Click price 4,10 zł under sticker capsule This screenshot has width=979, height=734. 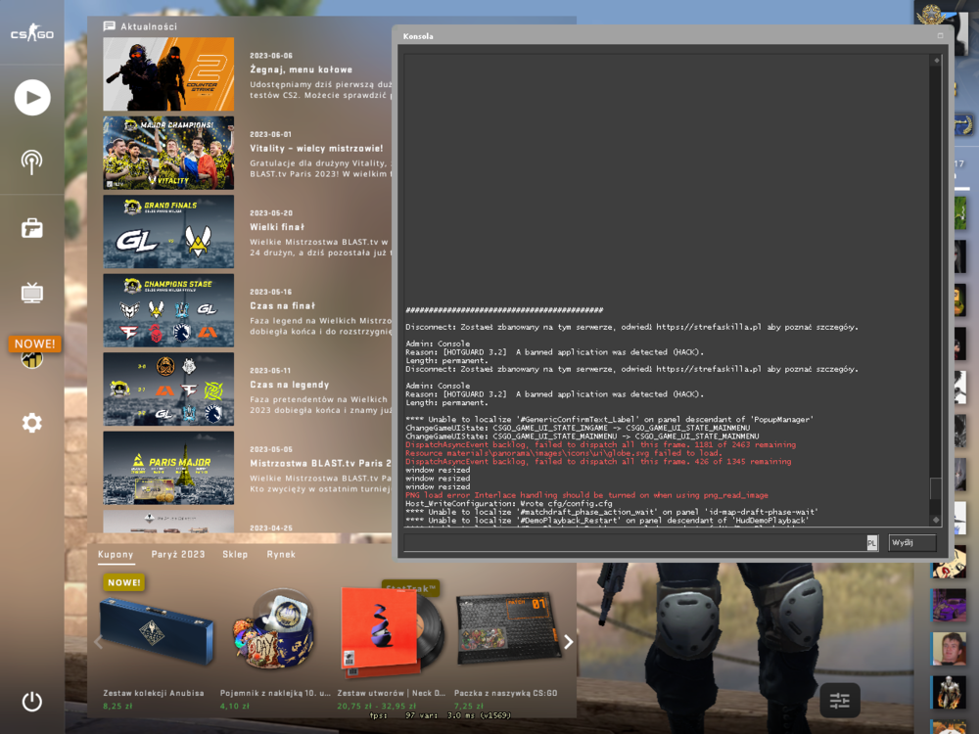click(235, 706)
